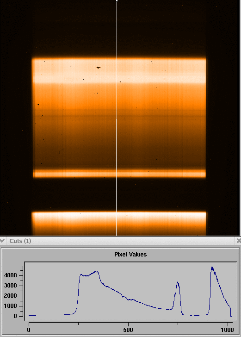Collapse the Cuts (1) panel chevron

coord(2,241)
